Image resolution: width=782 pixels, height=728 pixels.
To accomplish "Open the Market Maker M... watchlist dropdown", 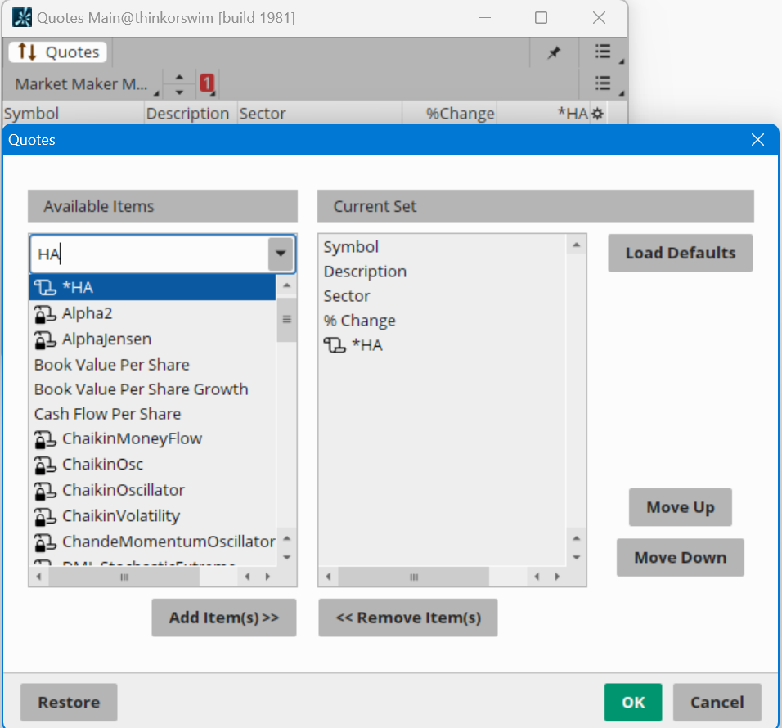I will (x=83, y=83).
